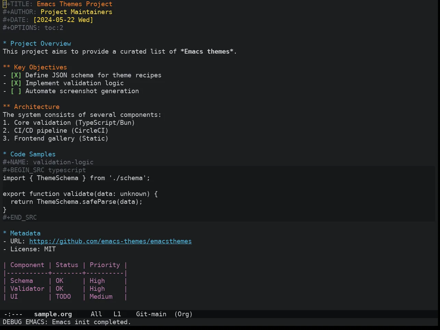Click the #+OPTIONS: toc:2 line

click(x=33, y=28)
